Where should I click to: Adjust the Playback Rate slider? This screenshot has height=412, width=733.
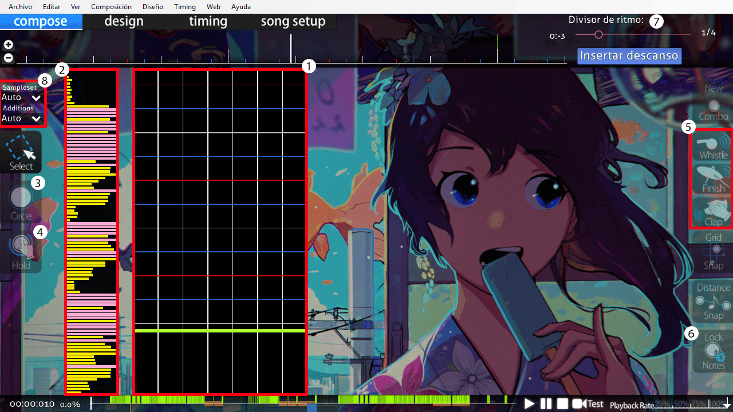692,403
